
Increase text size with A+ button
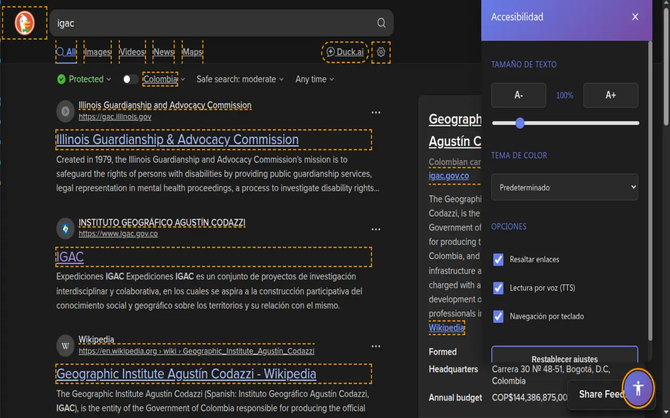(610, 95)
